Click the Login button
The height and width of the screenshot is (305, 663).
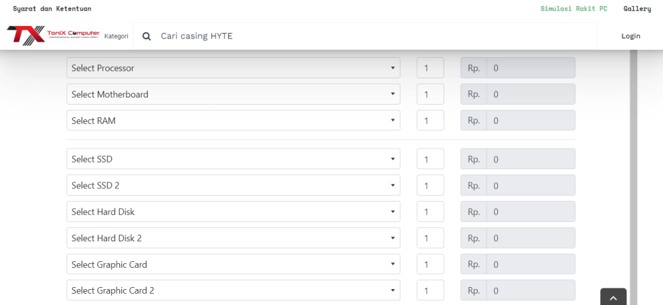631,36
